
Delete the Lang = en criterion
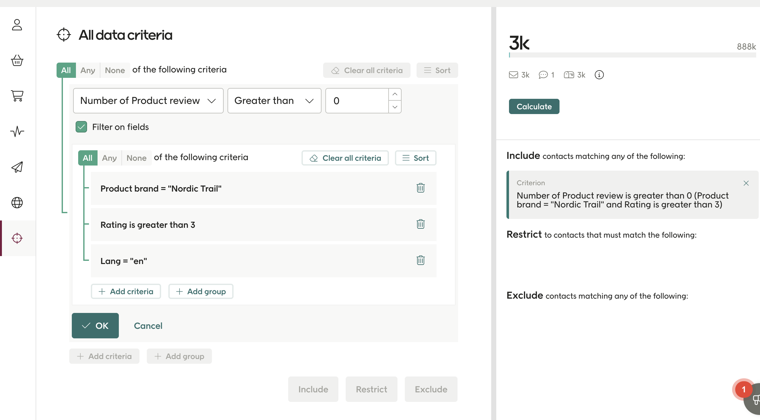(x=421, y=261)
